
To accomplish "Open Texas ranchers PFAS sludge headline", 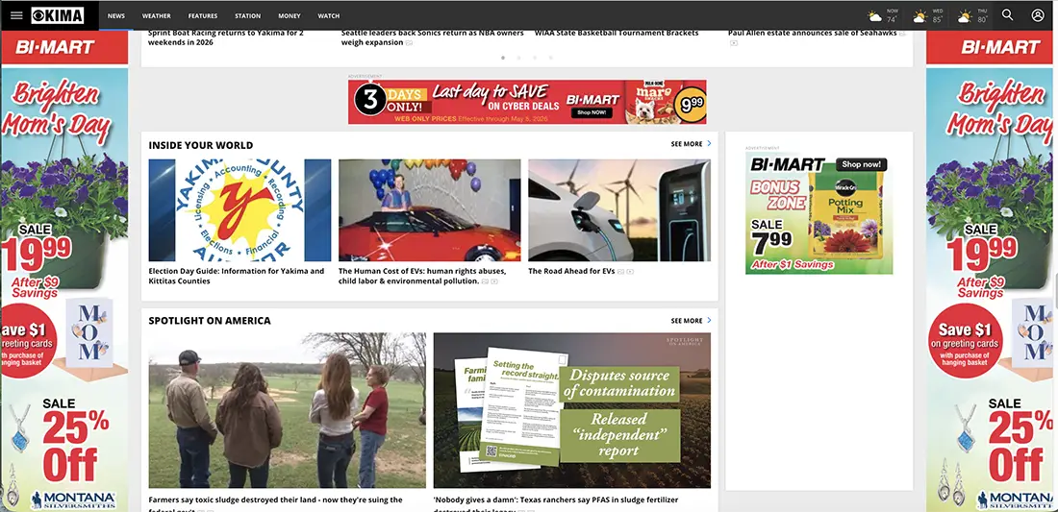I will [x=555, y=504].
